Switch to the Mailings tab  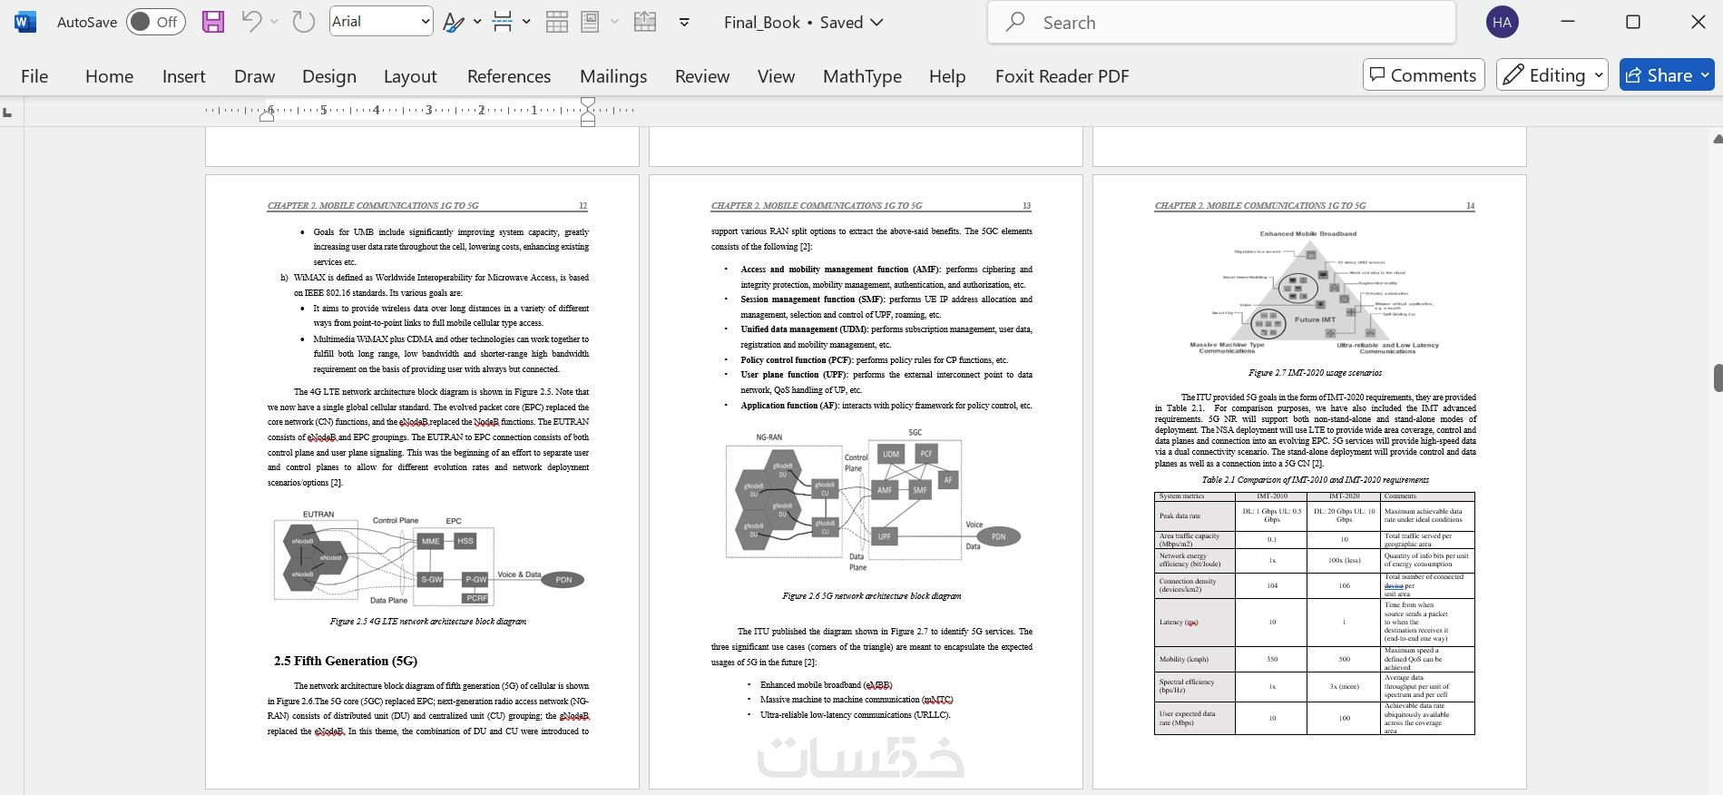613,76
